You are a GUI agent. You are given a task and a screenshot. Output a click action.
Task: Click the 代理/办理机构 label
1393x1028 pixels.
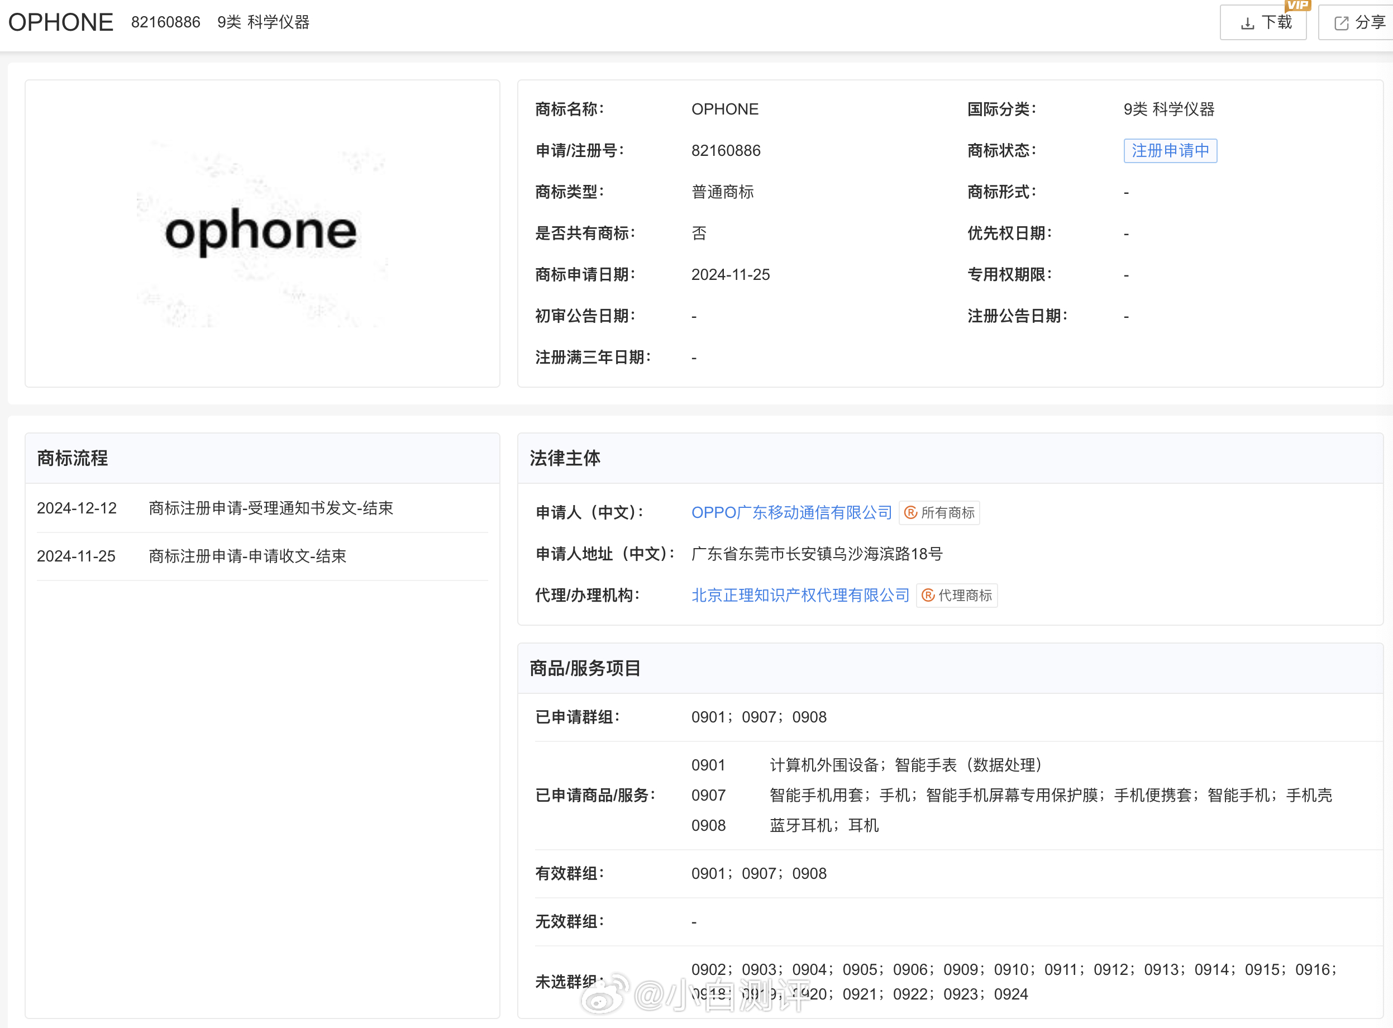click(x=588, y=596)
